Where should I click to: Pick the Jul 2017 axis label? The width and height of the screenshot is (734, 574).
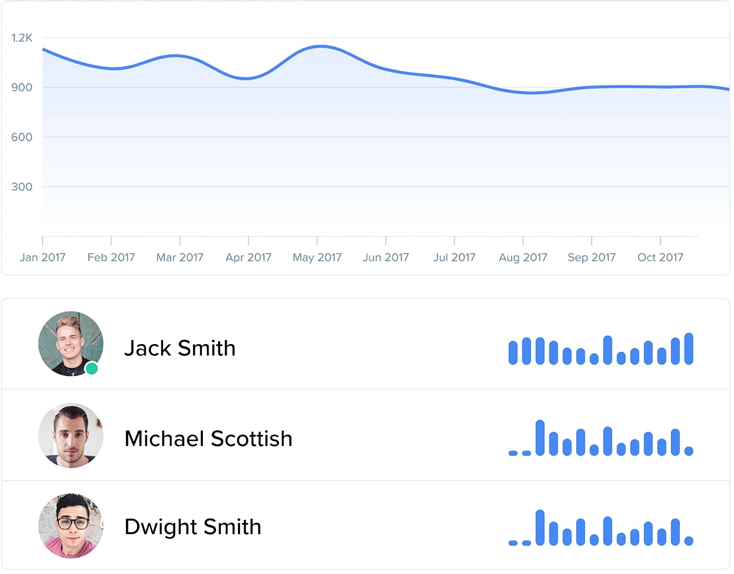click(454, 257)
